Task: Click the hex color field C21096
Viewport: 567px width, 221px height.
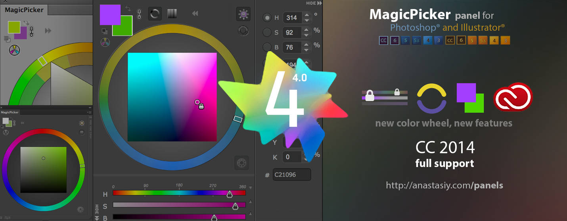Action: click(x=292, y=174)
